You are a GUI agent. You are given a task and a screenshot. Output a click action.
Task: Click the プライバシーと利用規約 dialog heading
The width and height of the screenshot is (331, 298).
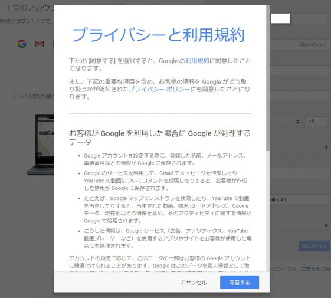pos(159,35)
